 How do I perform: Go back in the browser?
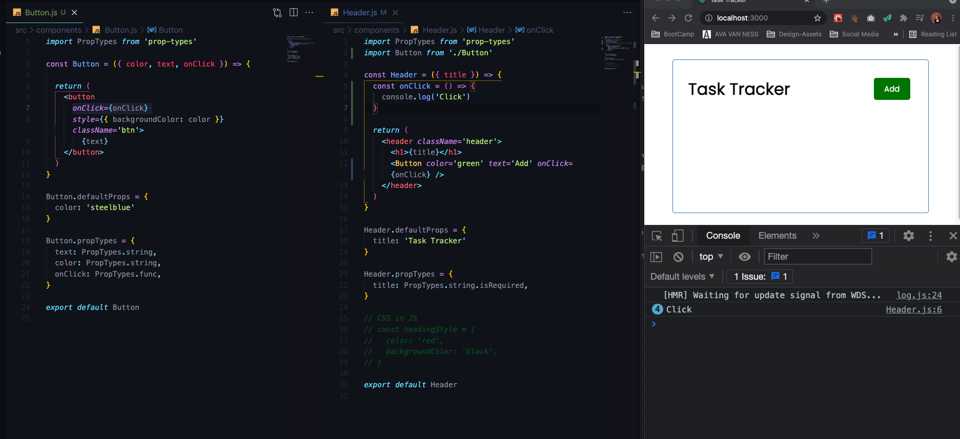656,18
